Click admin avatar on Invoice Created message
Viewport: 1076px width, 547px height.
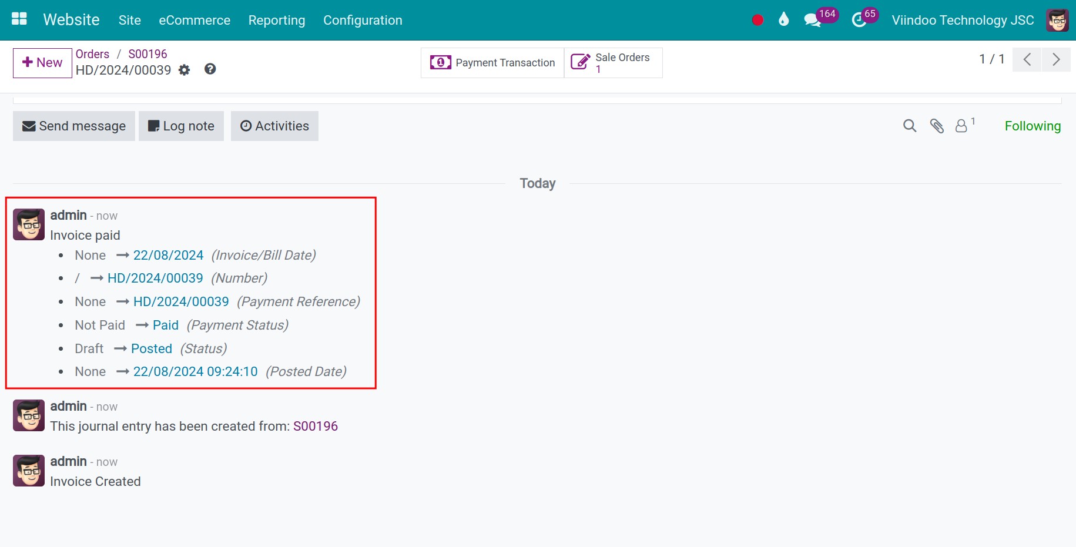click(29, 471)
